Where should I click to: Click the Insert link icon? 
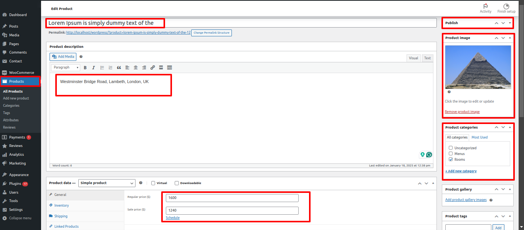point(152,68)
